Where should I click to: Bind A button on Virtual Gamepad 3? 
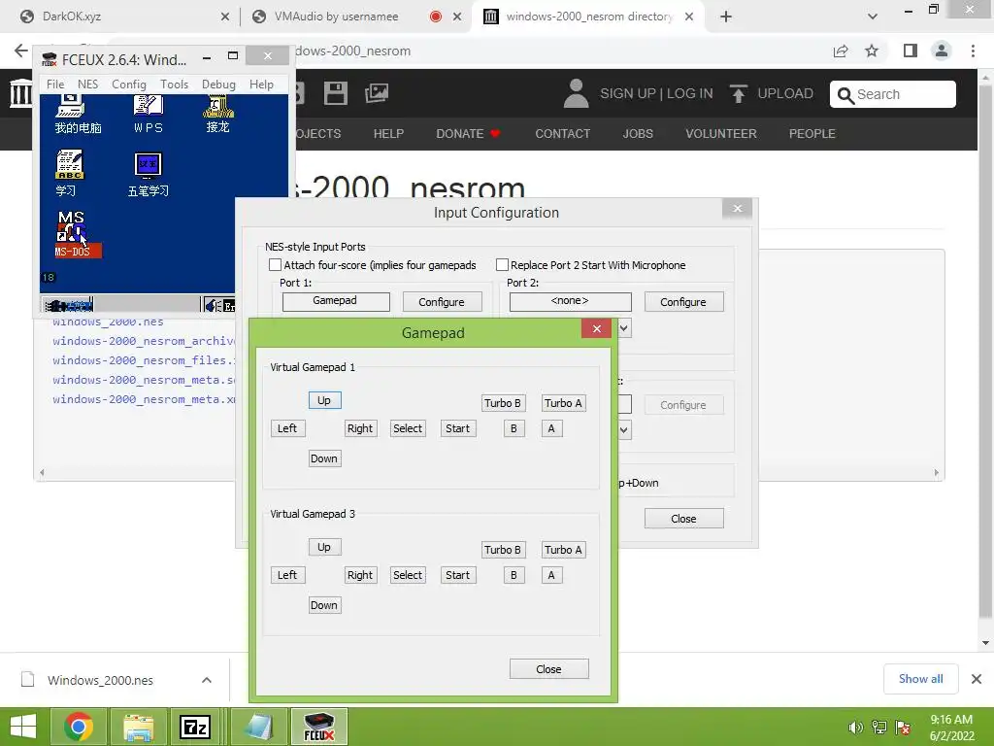point(551,575)
